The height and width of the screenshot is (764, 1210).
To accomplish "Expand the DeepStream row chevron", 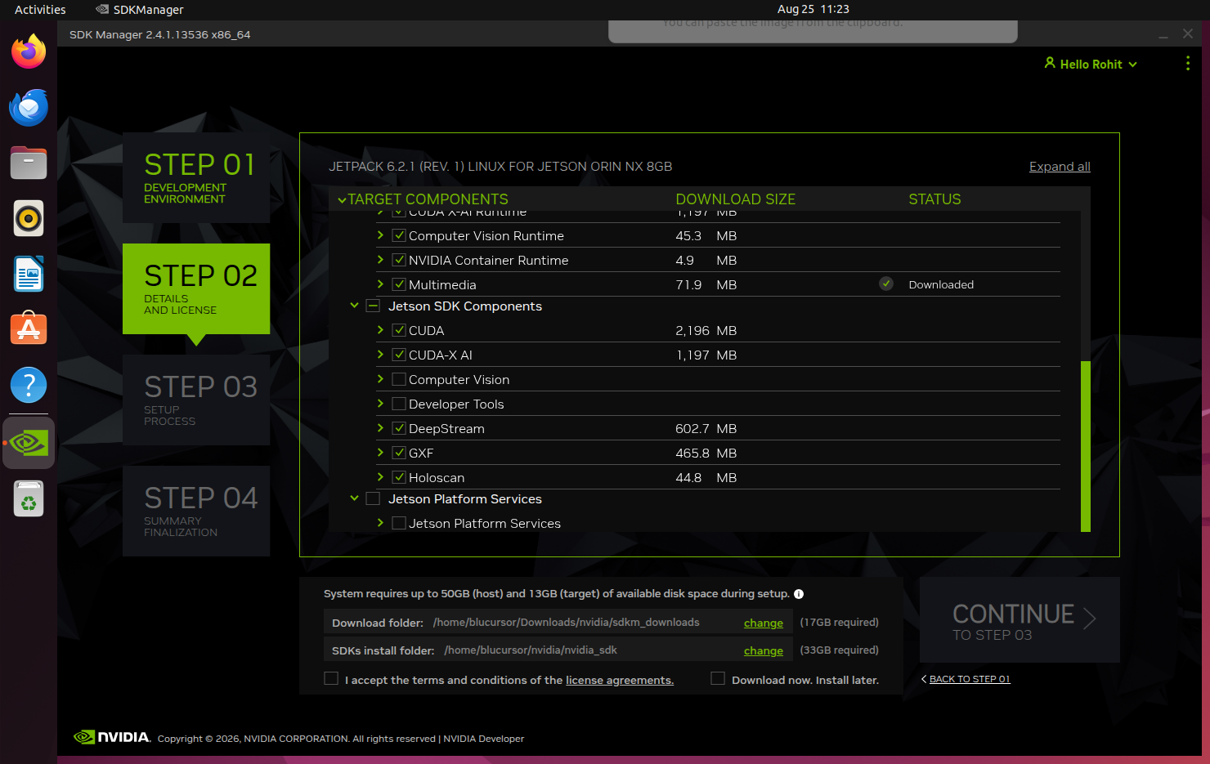I will tap(380, 428).
